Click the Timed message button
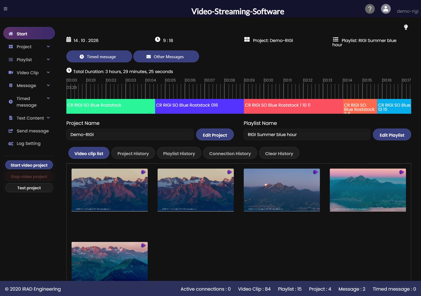The height and width of the screenshot is (296, 421). tap(99, 57)
